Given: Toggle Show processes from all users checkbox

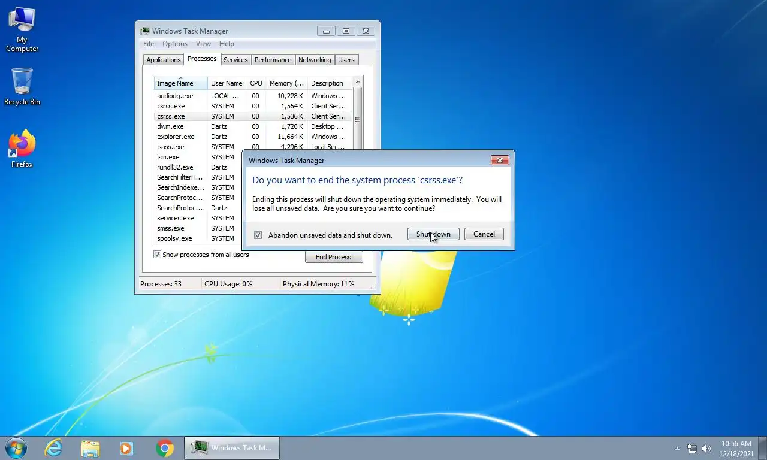Looking at the screenshot, I should (157, 255).
